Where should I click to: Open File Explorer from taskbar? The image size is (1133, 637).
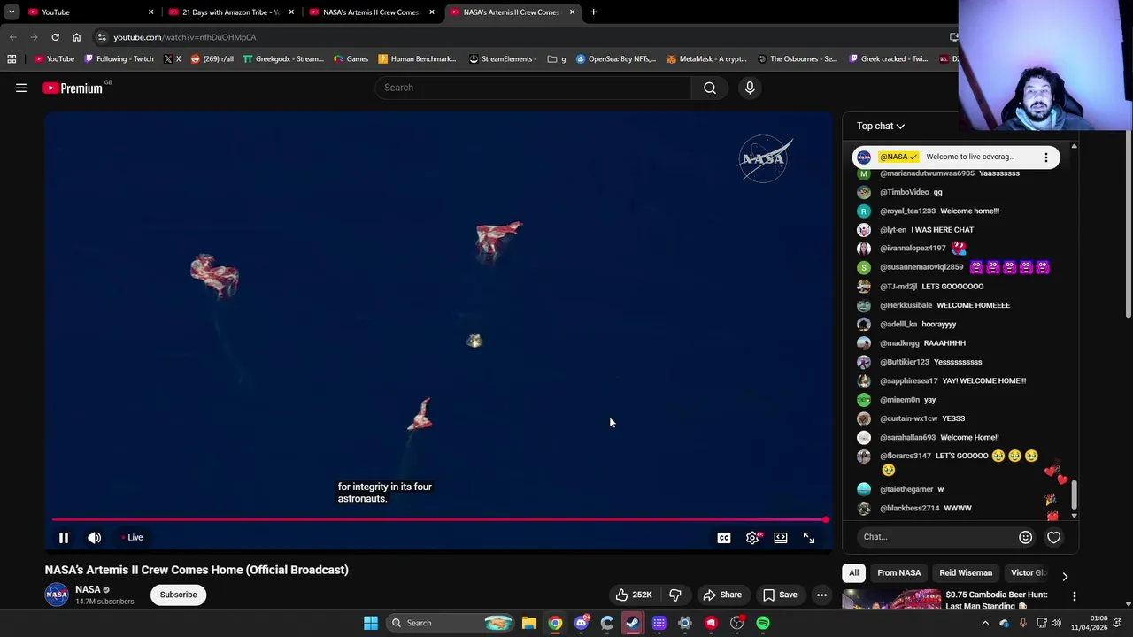click(x=528, y=623)
